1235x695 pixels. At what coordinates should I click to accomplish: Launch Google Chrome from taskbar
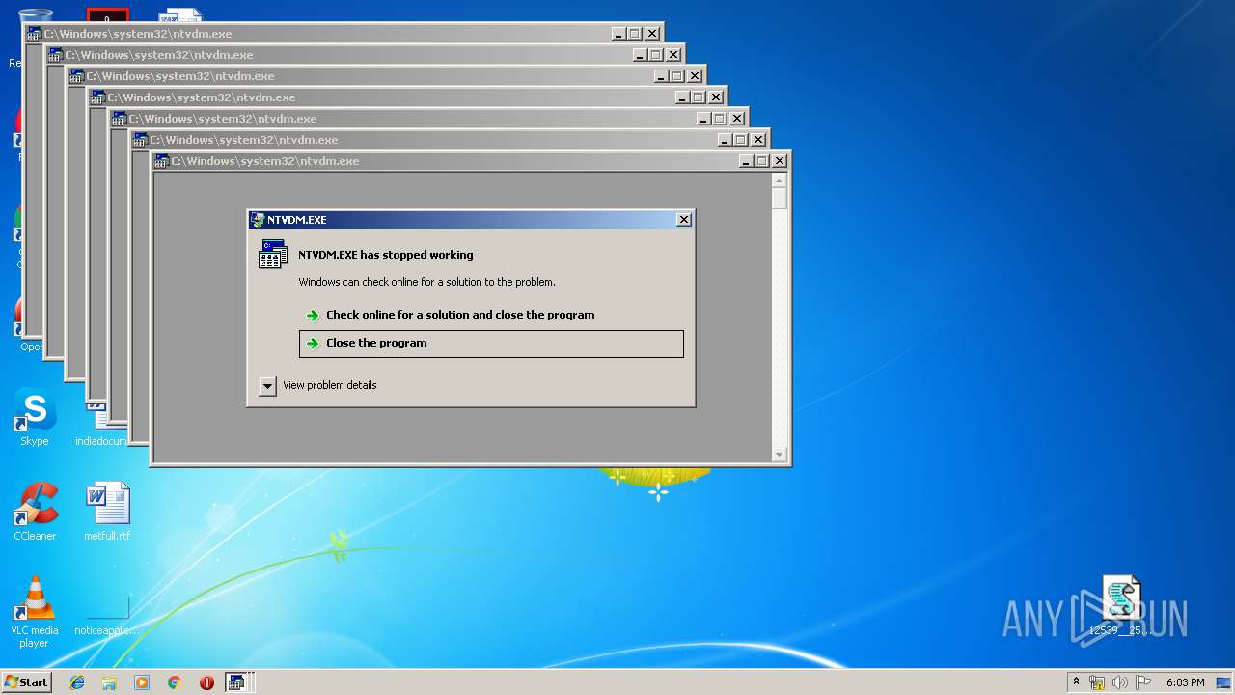click(174, 682)
